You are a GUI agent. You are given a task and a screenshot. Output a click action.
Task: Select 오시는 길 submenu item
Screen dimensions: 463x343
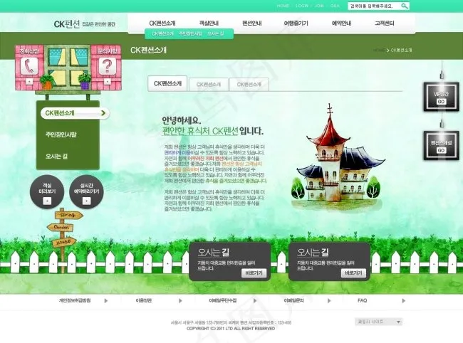coord(216,33)
